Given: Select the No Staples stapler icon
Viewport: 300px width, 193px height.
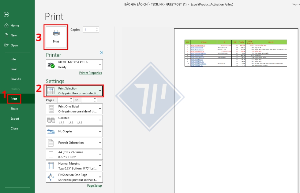Looking at the screenshot, I should click(51, 131).
